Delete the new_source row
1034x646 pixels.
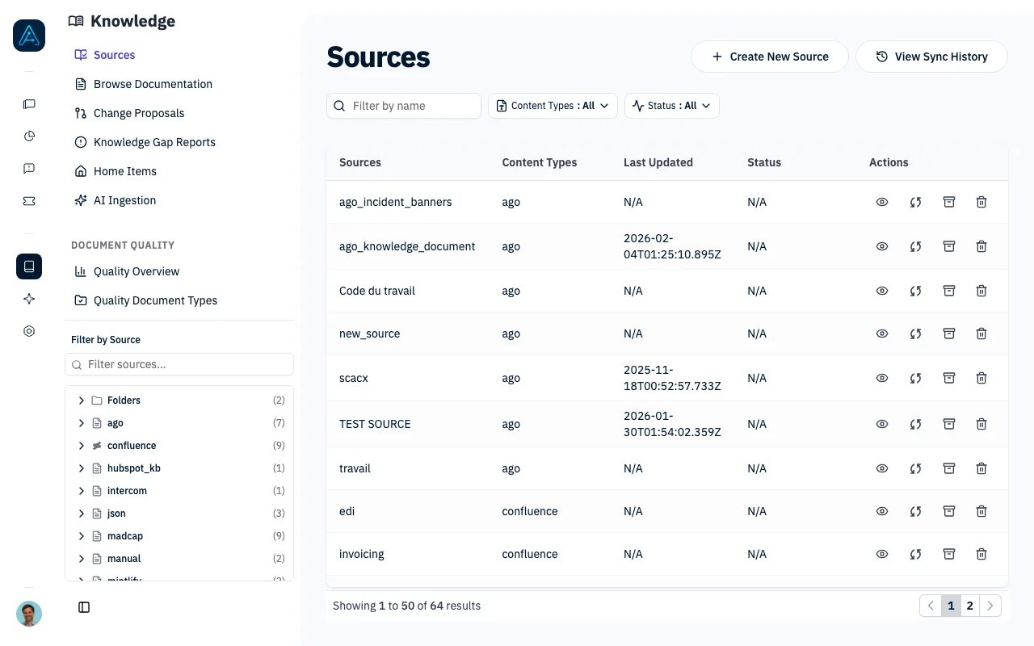tap(981, 333)
